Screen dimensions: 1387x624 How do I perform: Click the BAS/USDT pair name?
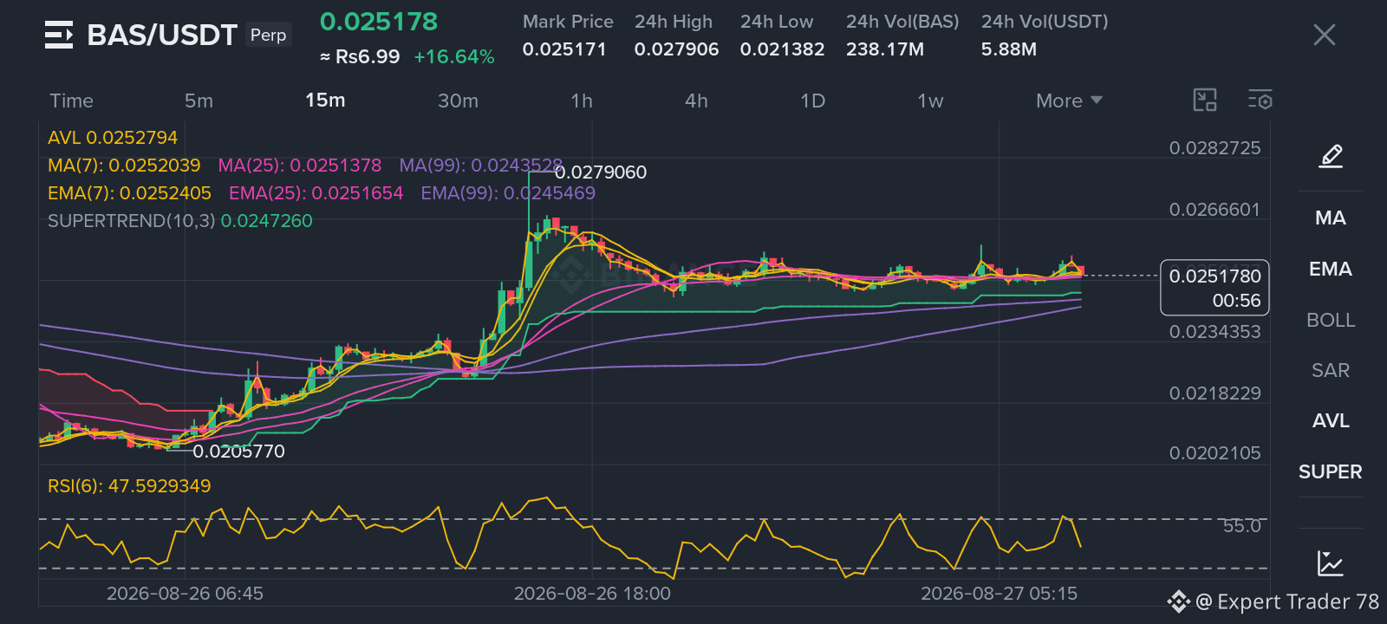click(162, 35)
